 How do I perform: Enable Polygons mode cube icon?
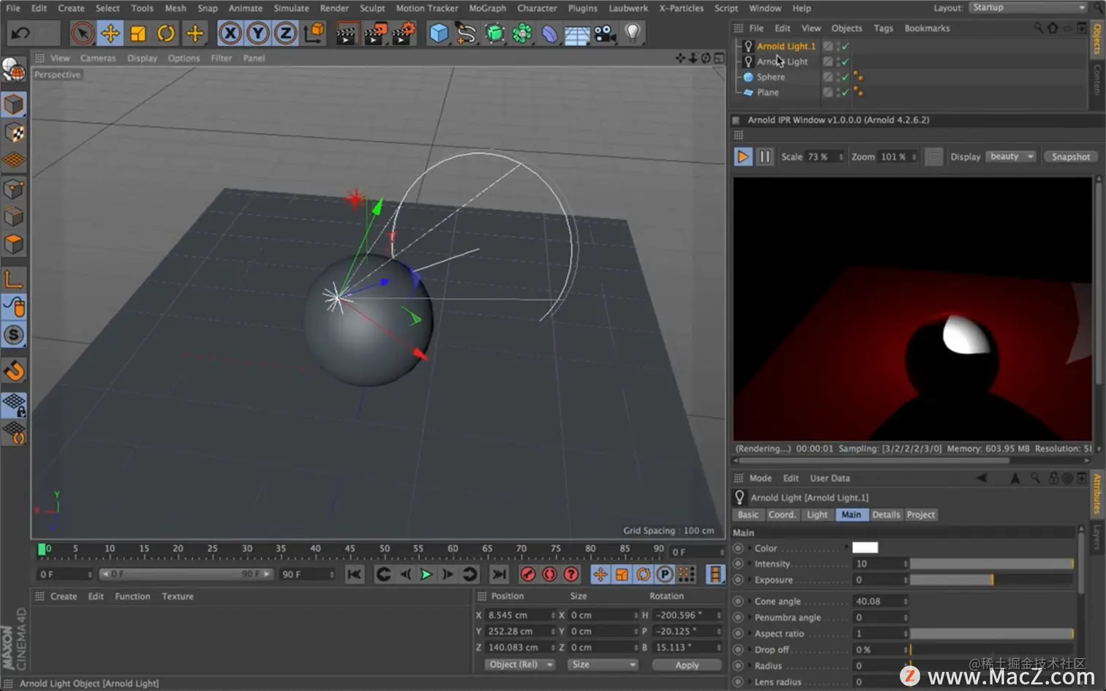14,244
